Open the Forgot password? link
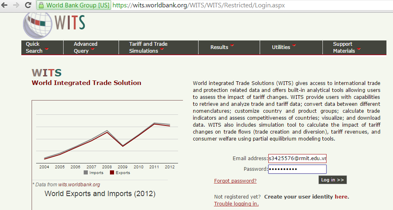Image resolution: width=393 pixels, height=210 pixels. tap(235, 181)
